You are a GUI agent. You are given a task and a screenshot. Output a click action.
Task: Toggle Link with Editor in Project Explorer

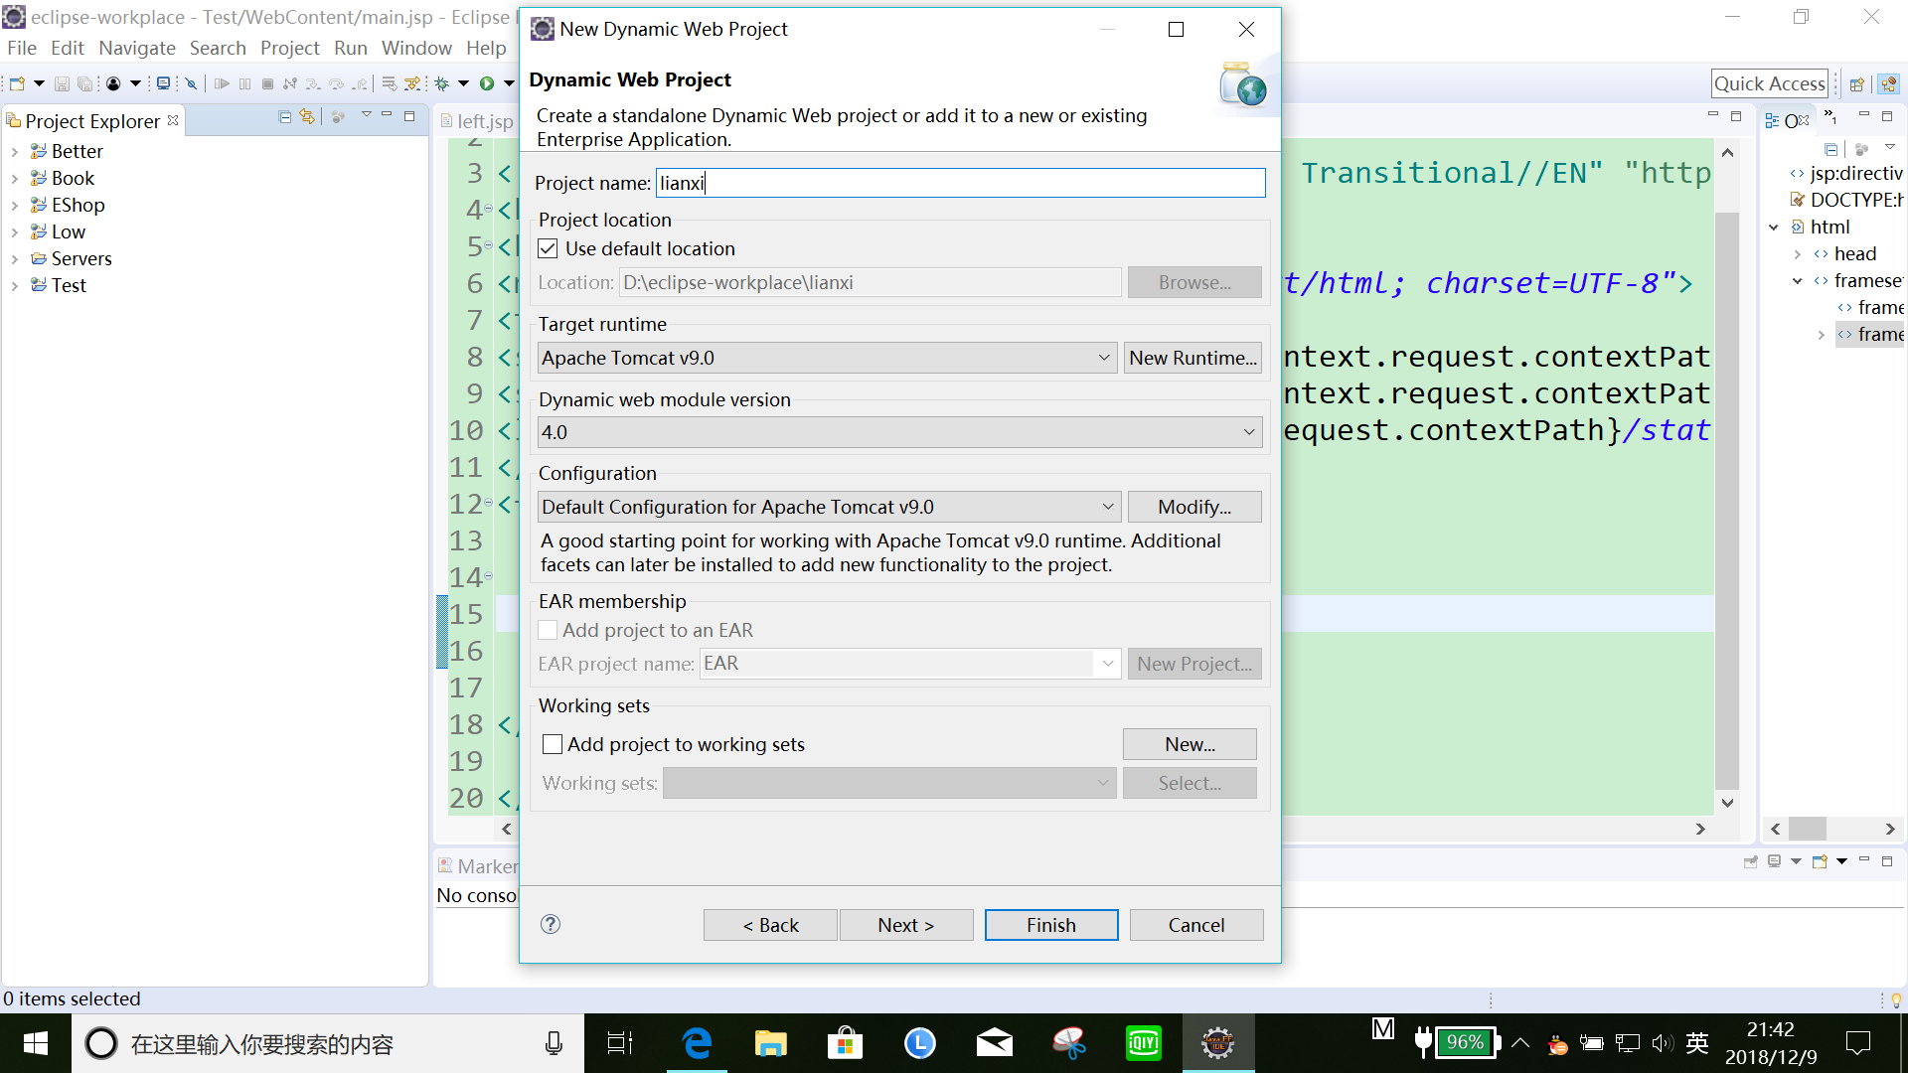click(308, 117)
